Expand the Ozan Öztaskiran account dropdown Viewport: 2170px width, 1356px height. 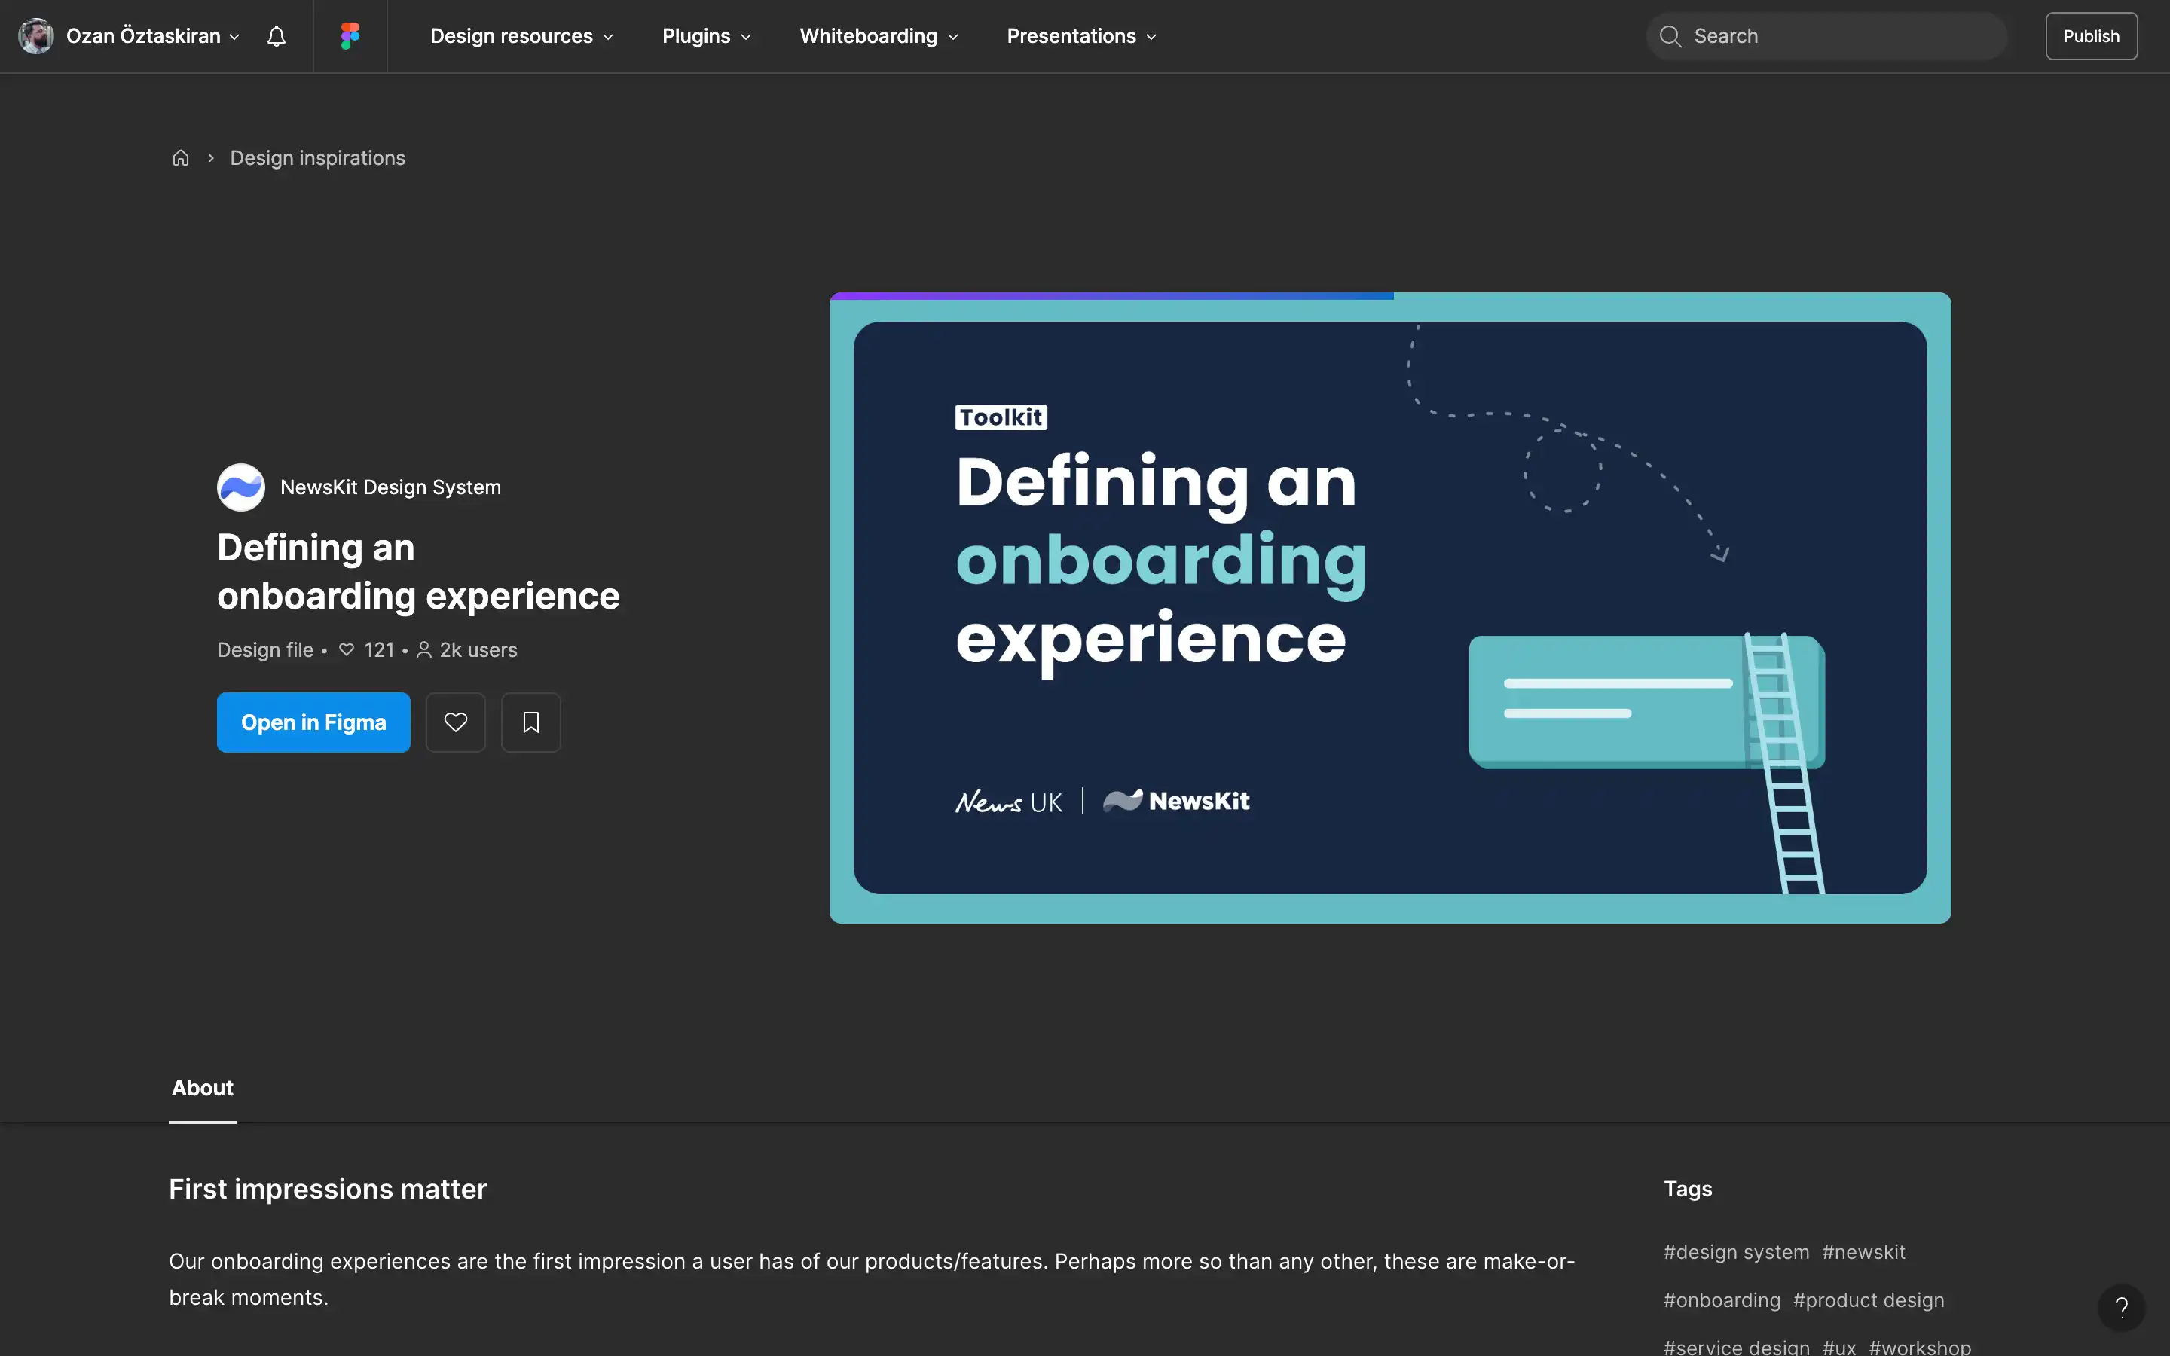point(235,37)
